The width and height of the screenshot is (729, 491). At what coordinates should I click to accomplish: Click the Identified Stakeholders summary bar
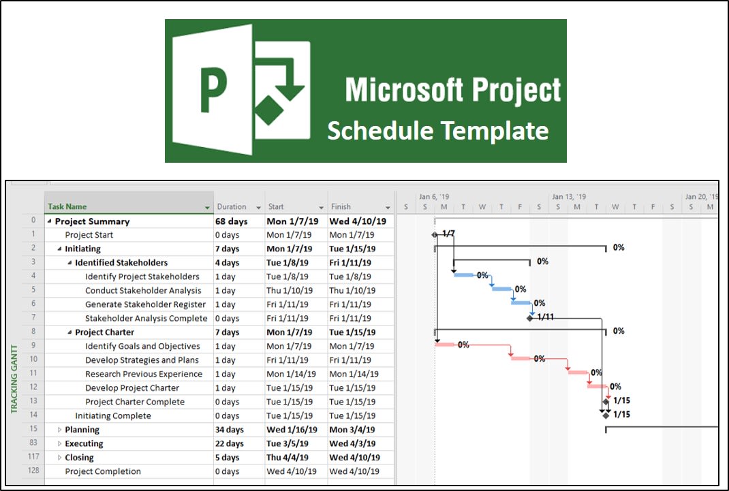click(x=492, y=262)
